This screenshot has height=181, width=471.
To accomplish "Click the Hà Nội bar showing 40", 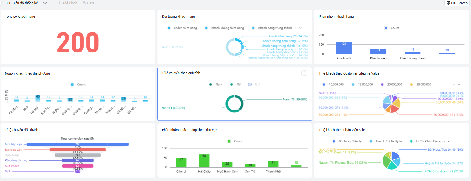I will [x=38, y=98].
